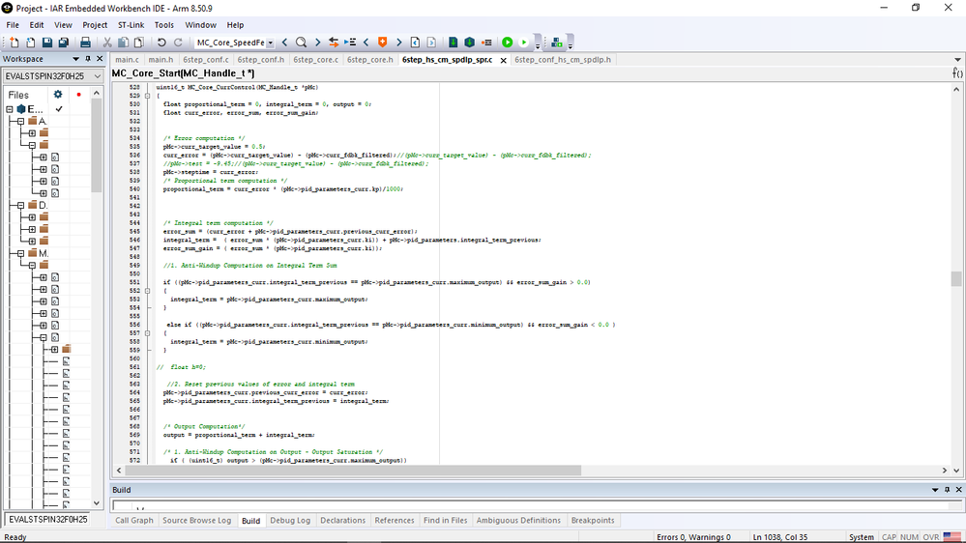Find previous occurrence arrow left of magnifier

(x=284, y=43)
